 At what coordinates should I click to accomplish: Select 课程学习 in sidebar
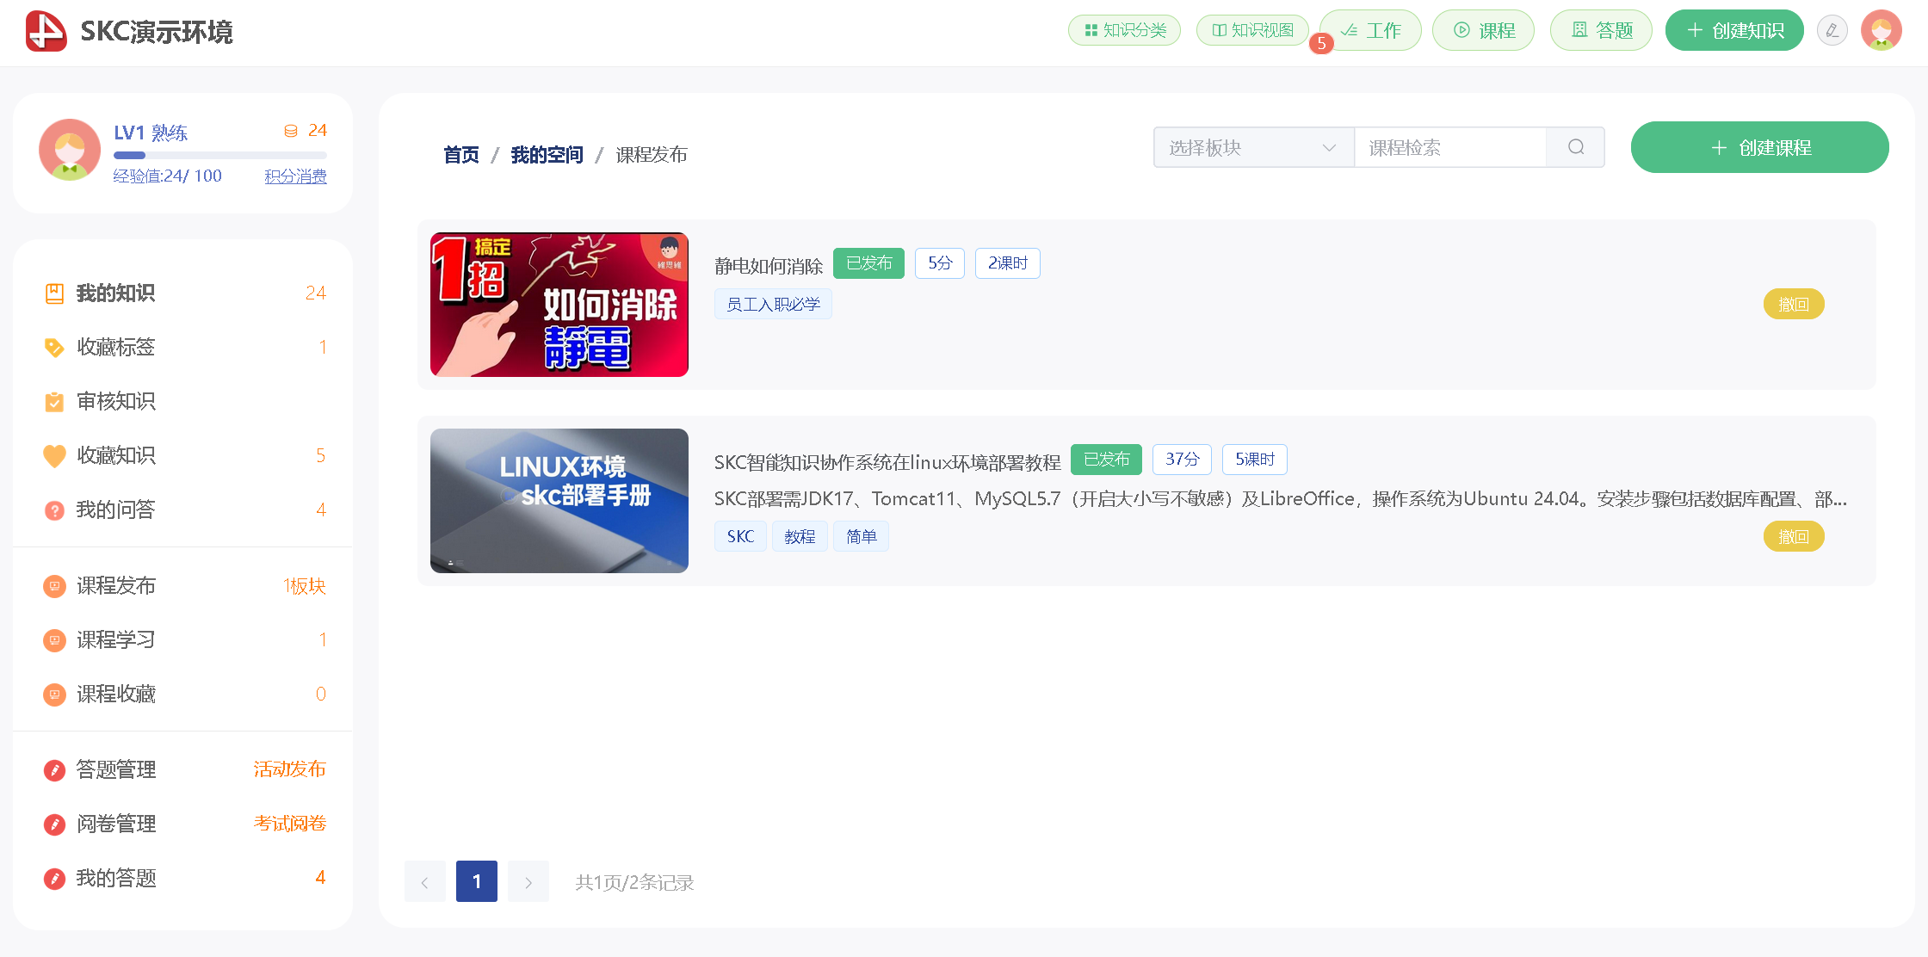[x=116, y=639]
